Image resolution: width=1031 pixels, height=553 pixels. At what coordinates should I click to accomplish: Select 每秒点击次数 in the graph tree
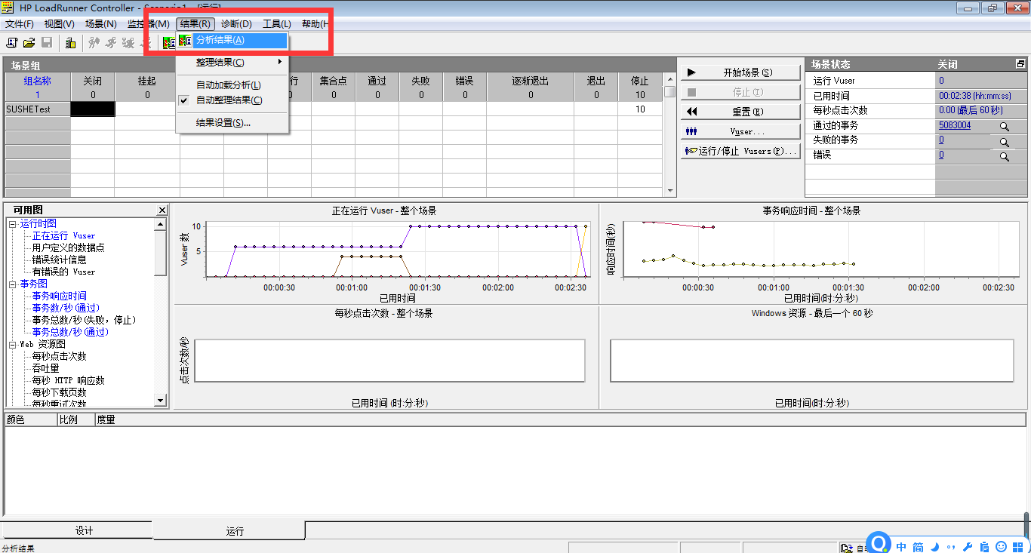tap(59, 356)
